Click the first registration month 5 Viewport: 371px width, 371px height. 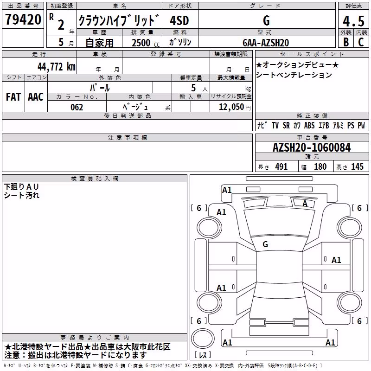click(61, 42)
